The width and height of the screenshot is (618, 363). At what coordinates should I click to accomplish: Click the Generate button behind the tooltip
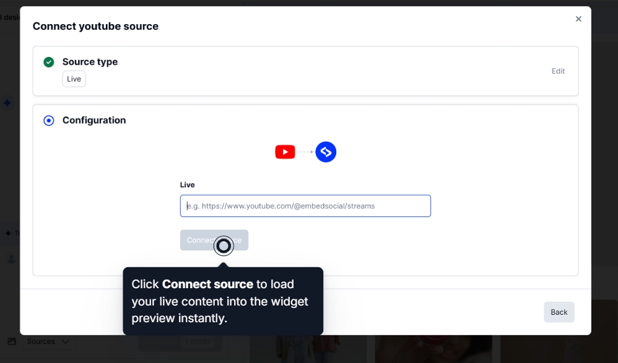tap(161, 341)
